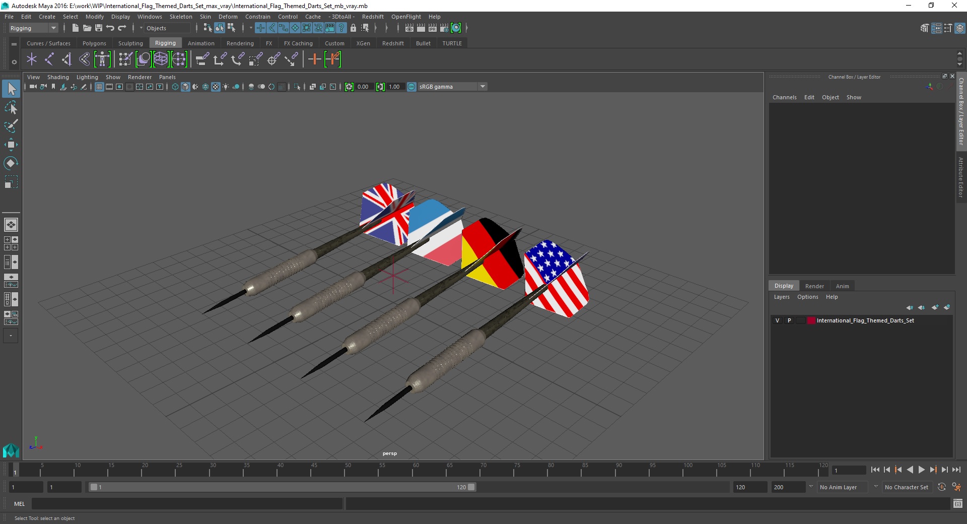Click the Create Joints shelf icon

pyautogui.click(x=49, y=59)
